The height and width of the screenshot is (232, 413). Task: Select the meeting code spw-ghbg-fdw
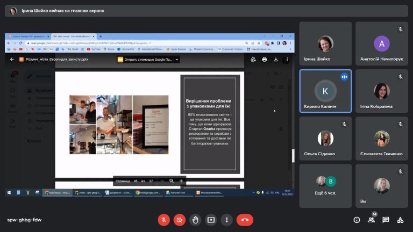[x=24, y=220]
